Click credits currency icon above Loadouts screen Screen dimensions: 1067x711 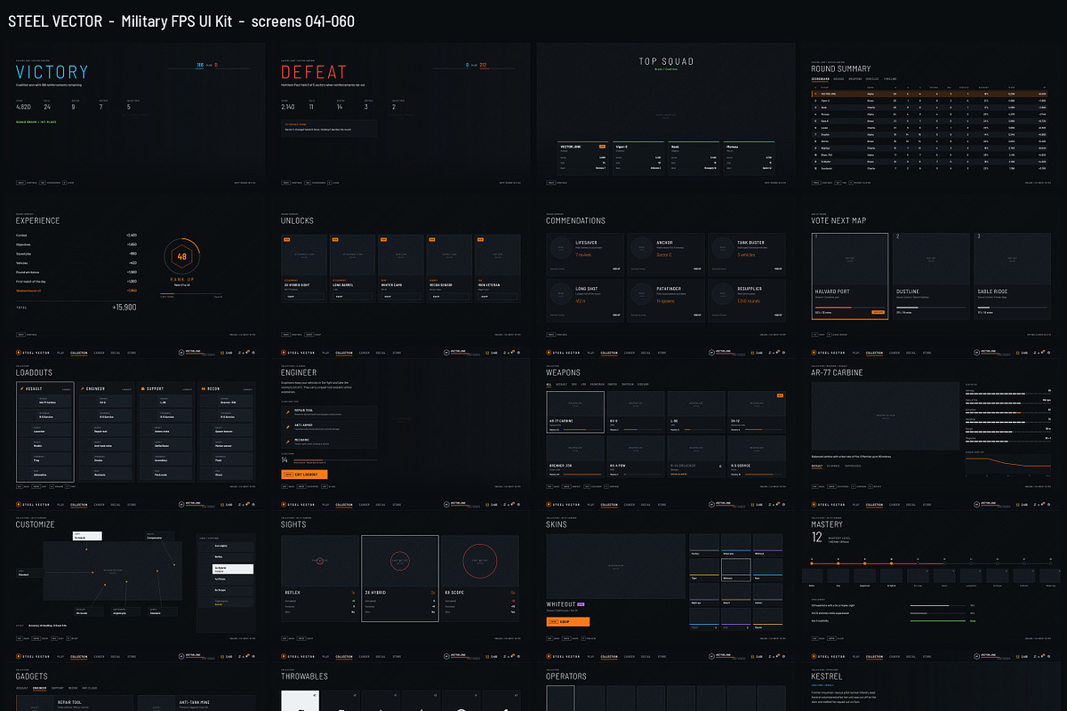[222, 353]
